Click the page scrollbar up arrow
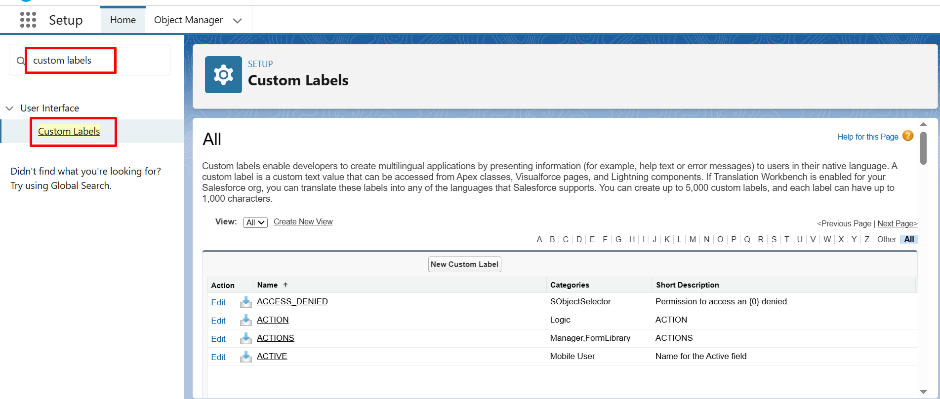Screen dimensions: 940x399 click(x=923, y=124)
